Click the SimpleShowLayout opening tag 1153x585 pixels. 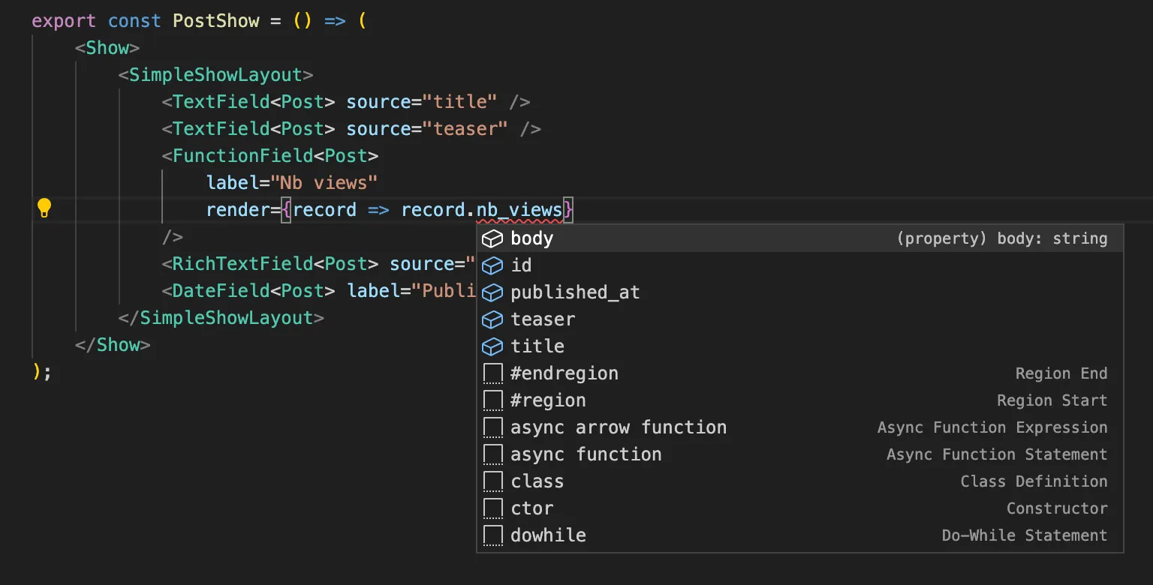point(216,74)
